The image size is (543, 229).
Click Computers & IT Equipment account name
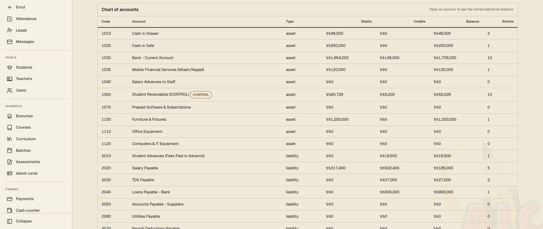click(155, 144)
